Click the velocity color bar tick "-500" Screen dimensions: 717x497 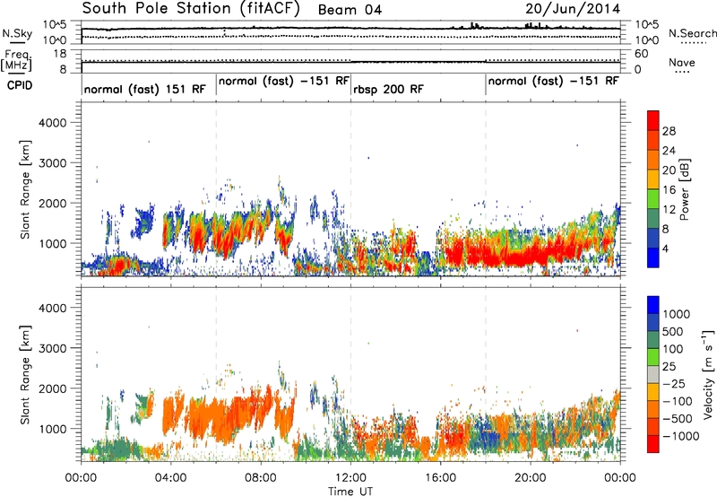click(x=677, y=418)
